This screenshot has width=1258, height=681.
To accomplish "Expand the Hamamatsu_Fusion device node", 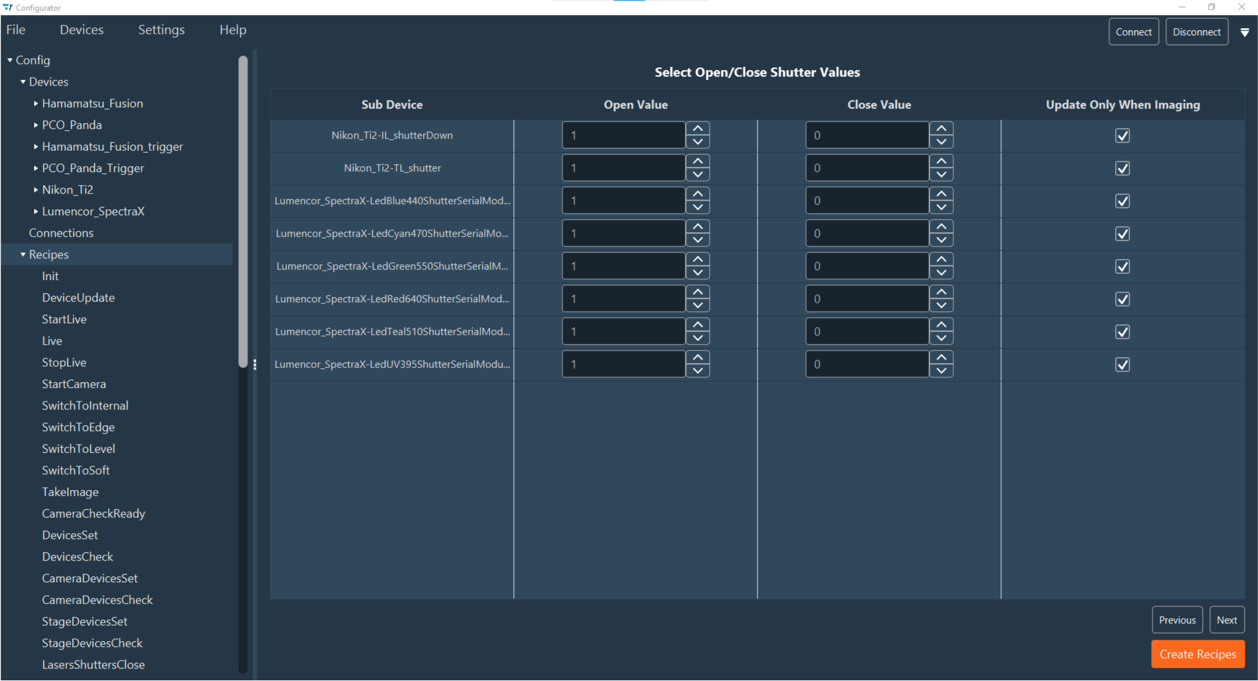I will coord(36,103).
